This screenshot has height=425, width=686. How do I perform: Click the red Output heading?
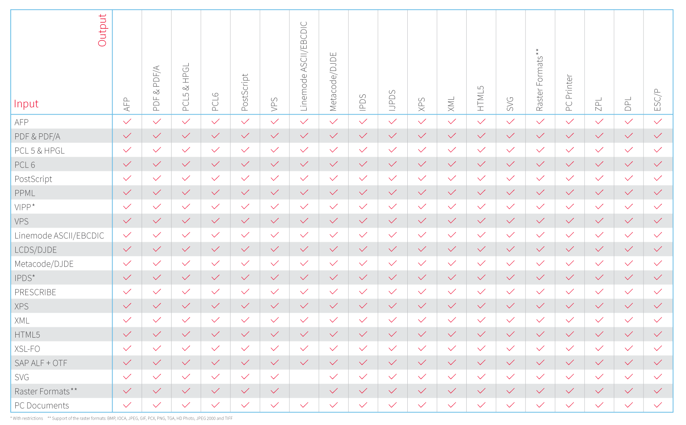point(102,30)
